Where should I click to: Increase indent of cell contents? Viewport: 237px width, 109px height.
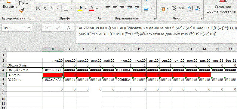pos(137,8)
